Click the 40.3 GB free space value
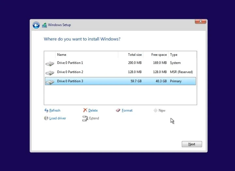235x171 pixels. (161, 81)
